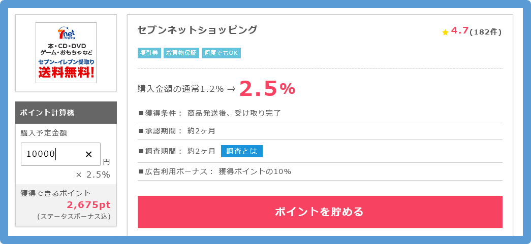Click the セブンネットショッピング shop title
Viewport: 531px width, 244px height.
pyautogui.click(x=198, y=30)
